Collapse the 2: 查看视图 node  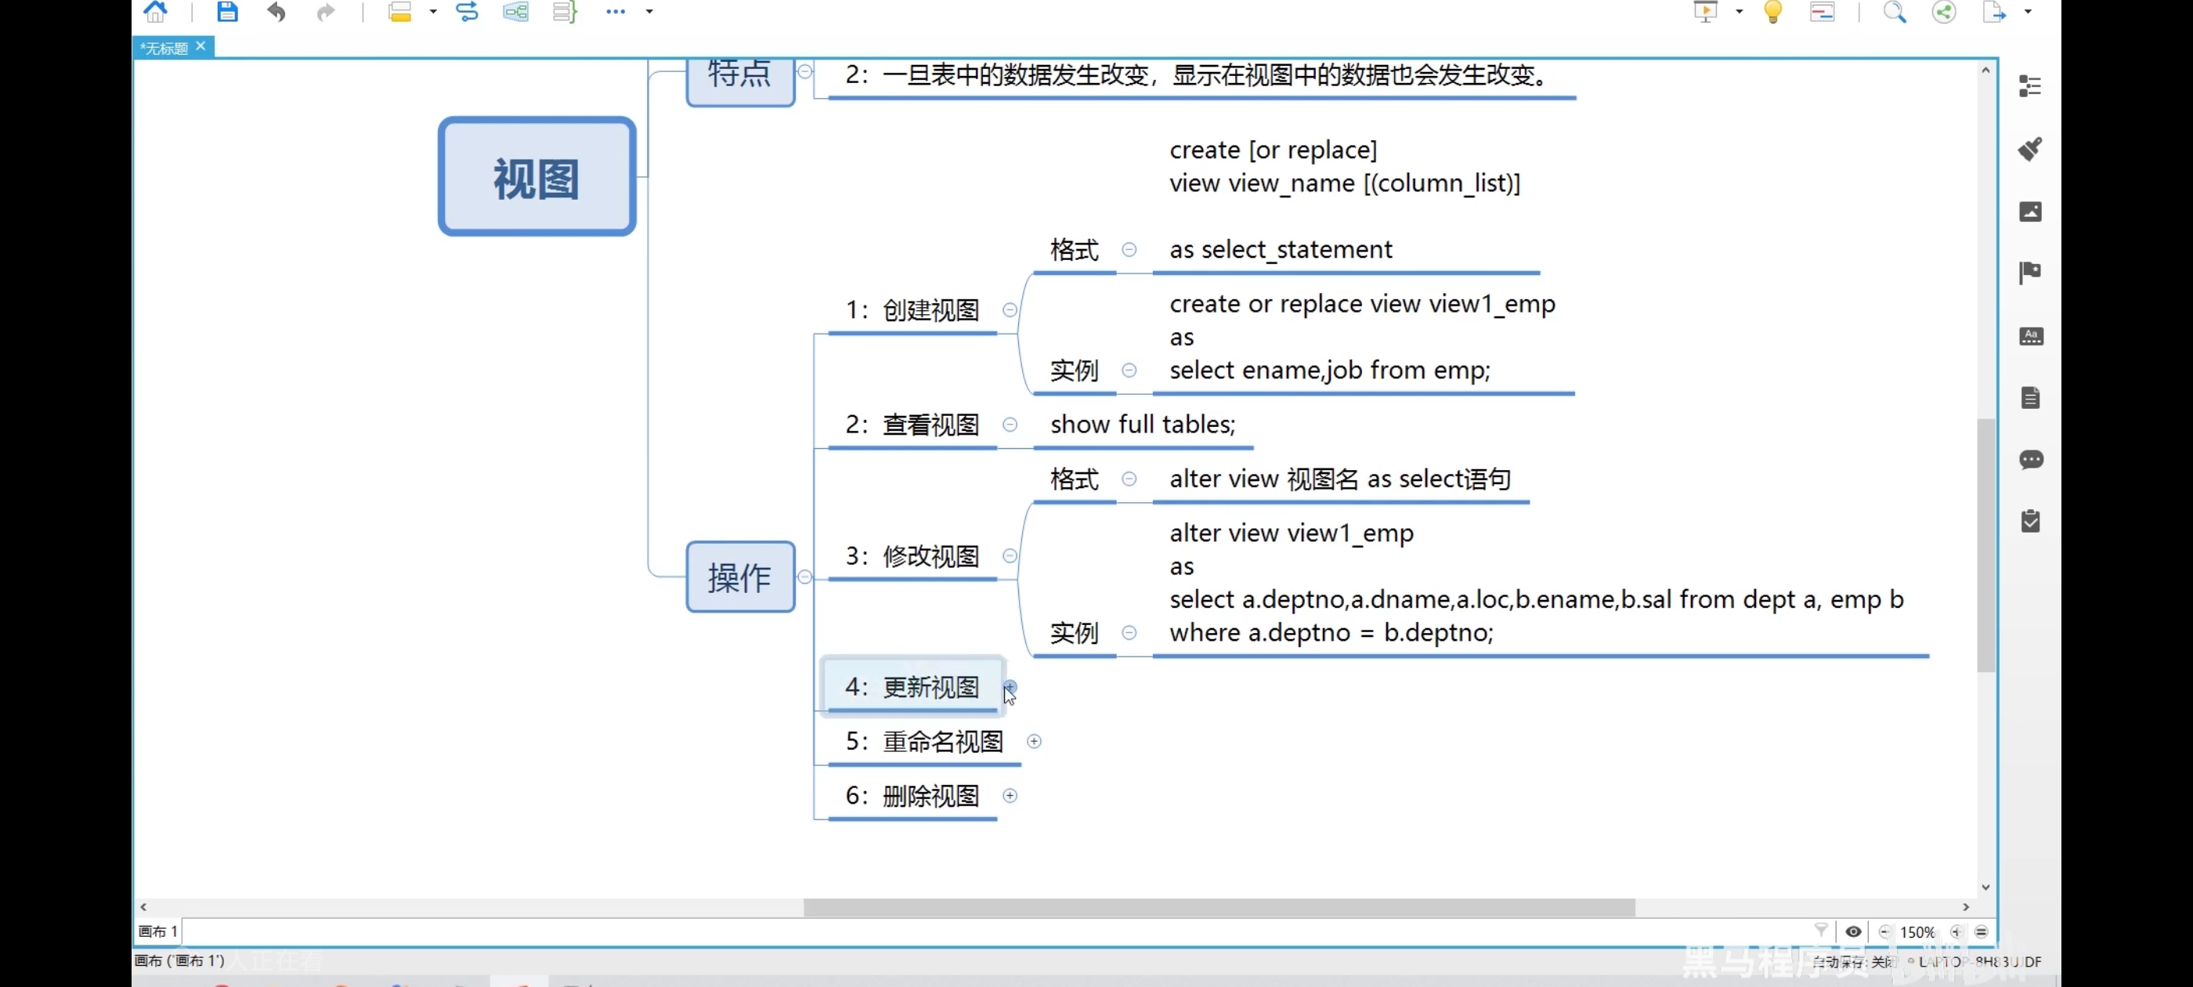(1010, 425)
